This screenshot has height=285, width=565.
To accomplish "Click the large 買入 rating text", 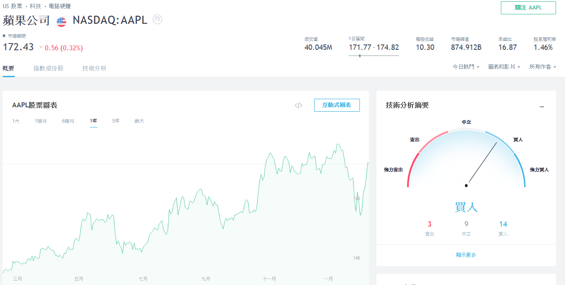I will [x=466, y=207].
